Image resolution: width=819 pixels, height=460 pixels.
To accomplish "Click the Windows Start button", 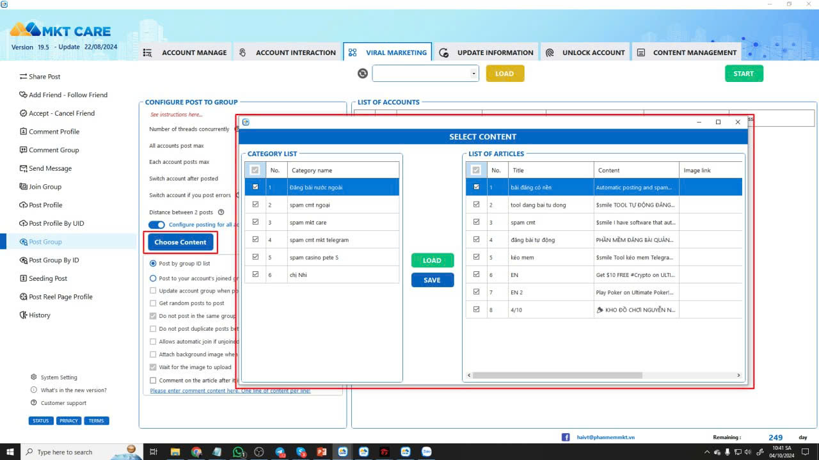I will [10, 452].
